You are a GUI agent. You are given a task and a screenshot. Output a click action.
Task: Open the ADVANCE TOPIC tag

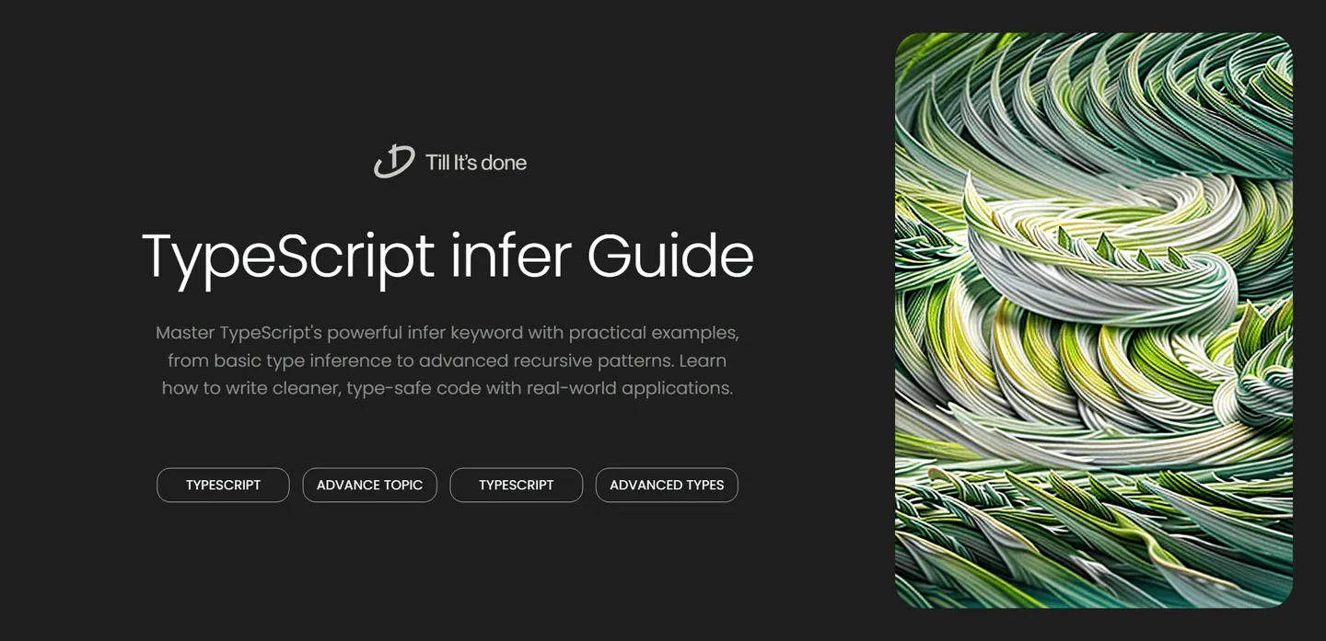pyautogui.click(x=369, y=485)
